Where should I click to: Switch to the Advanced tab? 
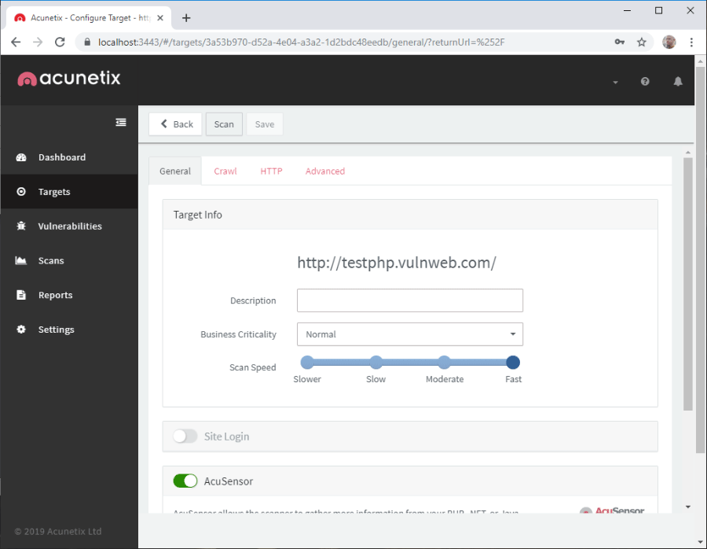325,171
